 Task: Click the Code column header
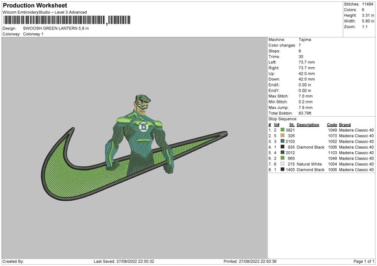332,124
